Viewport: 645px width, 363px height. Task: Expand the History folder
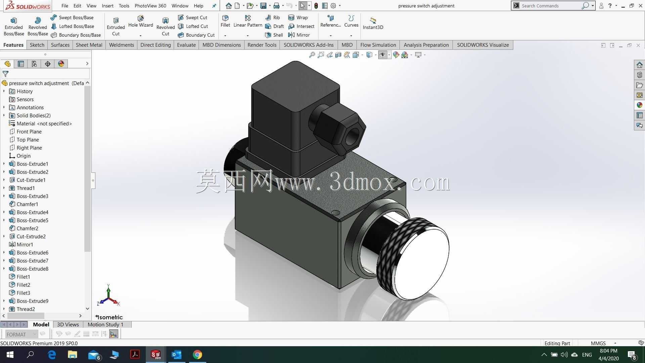[x=4, y=91]
